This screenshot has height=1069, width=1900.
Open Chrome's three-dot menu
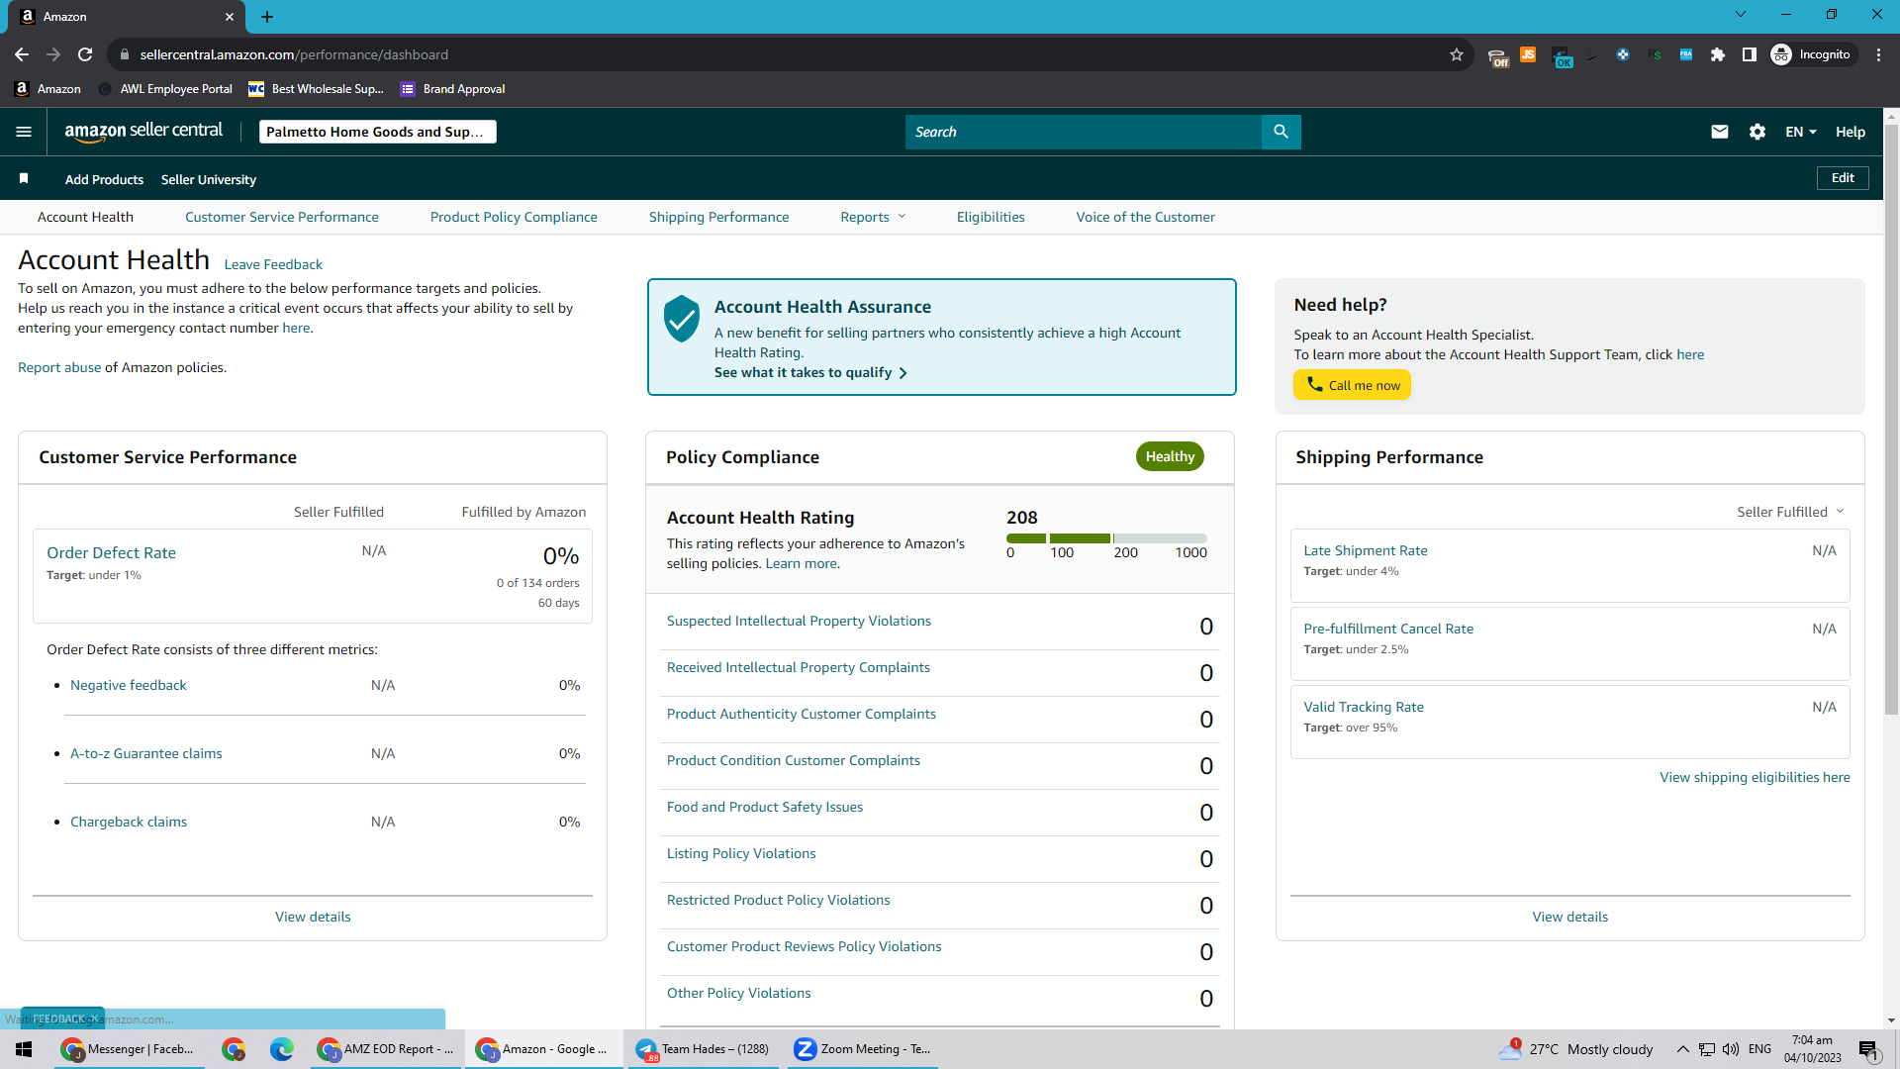[1879, 54]
